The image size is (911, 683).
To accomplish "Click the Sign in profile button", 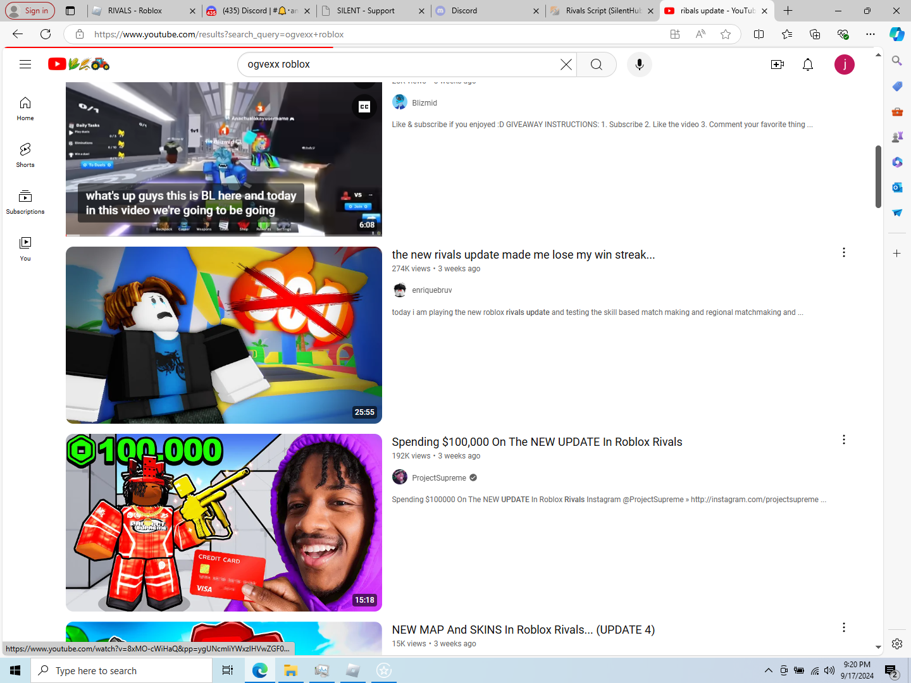I will click(30, 11).
